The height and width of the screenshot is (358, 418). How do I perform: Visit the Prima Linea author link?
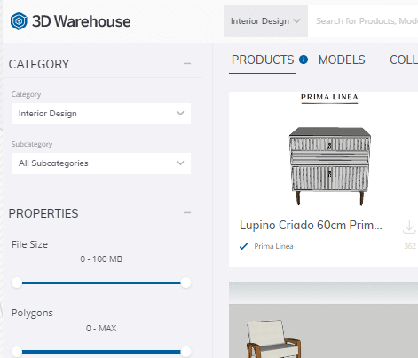coord(273,246)
